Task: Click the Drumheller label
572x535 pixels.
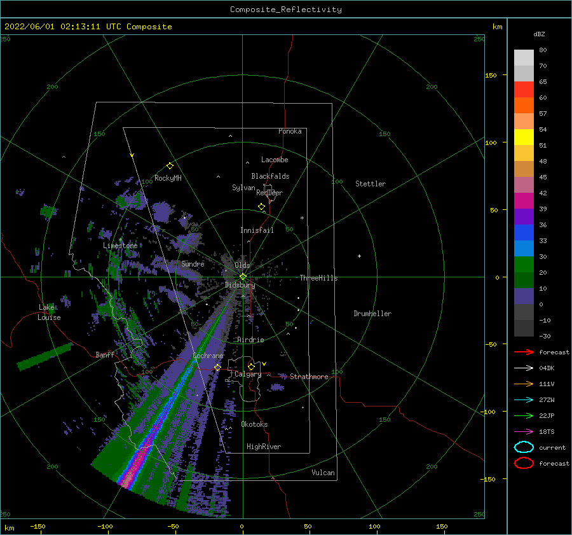Action: (x=372, y=314)
